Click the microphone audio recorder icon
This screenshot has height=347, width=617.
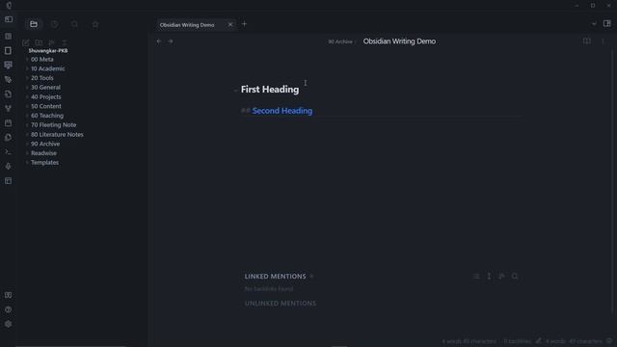coord(9,167)
